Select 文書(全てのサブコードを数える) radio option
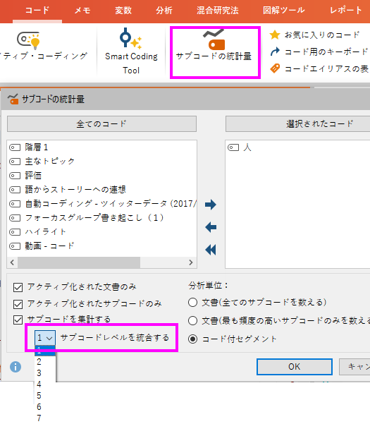Viewport: 370px width, 424px height. tap(192, 303)
